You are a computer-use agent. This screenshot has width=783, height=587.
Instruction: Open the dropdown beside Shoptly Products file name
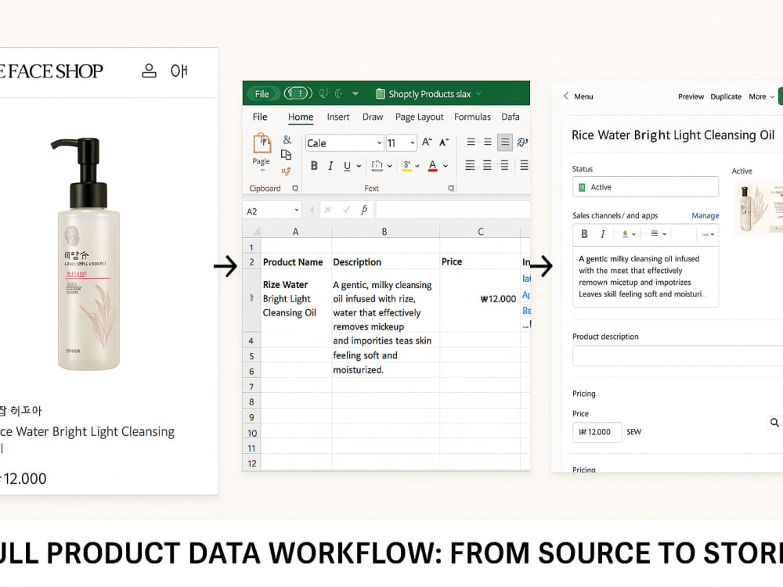(478, 94)
